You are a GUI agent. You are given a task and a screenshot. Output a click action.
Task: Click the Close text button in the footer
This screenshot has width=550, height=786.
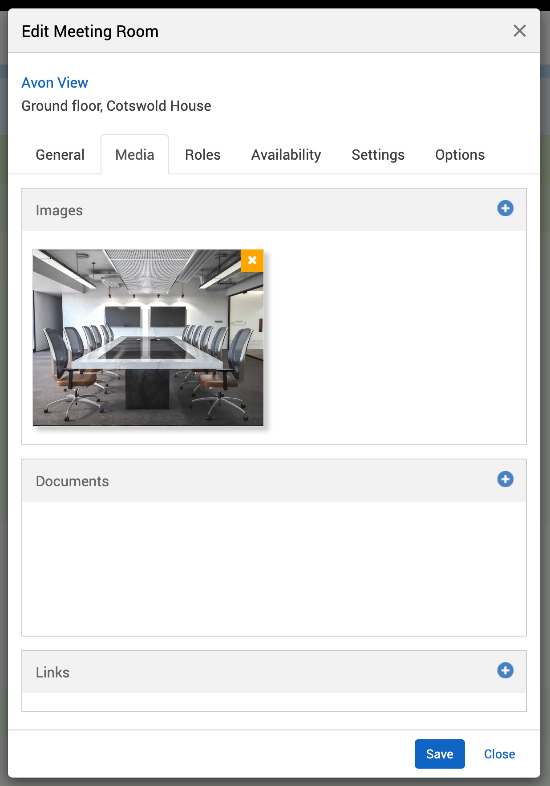tap(499, 754)
